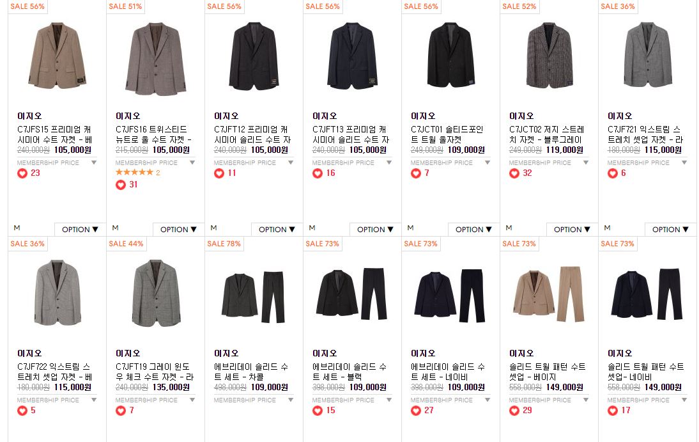The width and height of the screenshot is (699, 442).
Task: Open OPTION dropdown for C7JCT01 wool jacket
Action: pyautogui.click(x=473, y=230)
